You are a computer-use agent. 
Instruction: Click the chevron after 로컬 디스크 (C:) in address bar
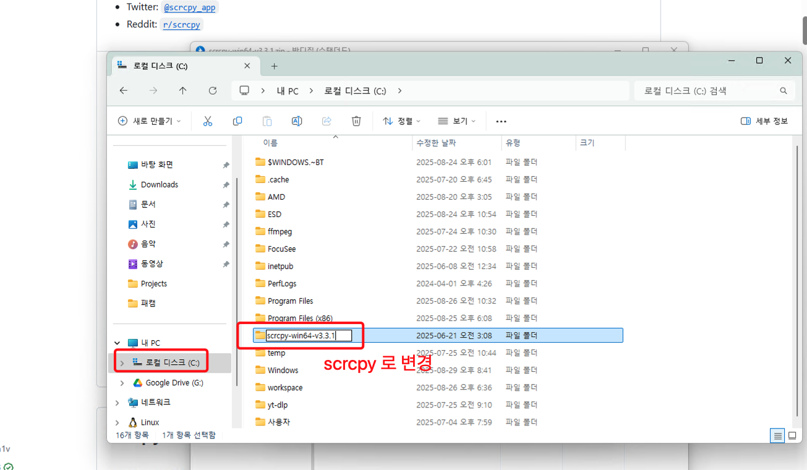(x=399, y=91)
